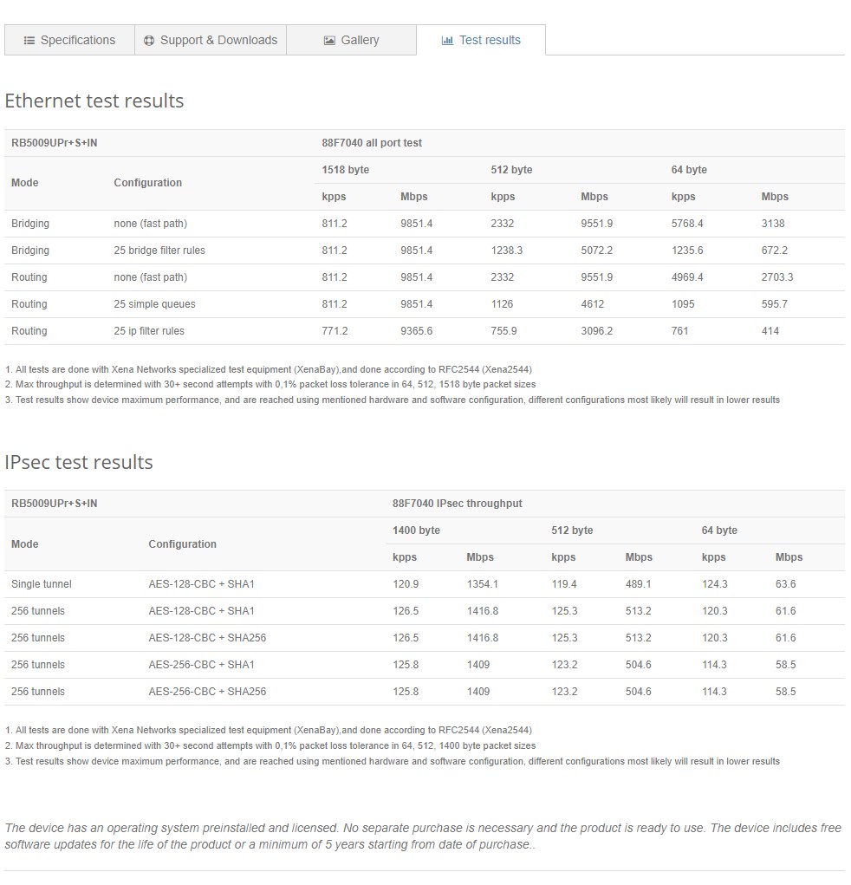Screen dimensions: 851x885
Task: Click IPsec footnote about 1400 byte packet sizes
Action: click(x=270, y=745)
